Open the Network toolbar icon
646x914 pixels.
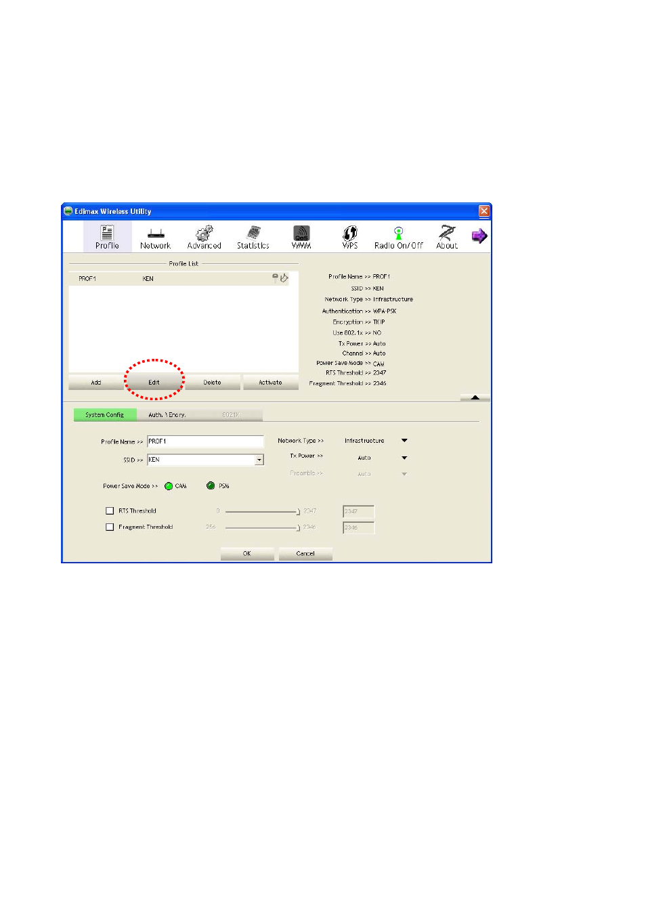point(156,236)
